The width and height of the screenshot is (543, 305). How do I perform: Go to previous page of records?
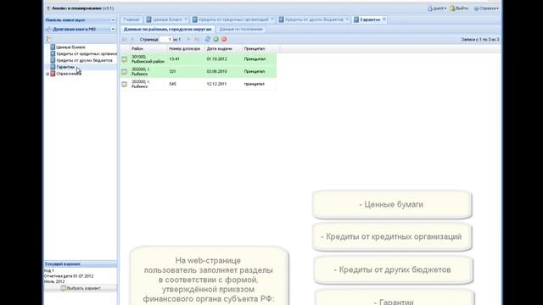[x=132, y=40]
